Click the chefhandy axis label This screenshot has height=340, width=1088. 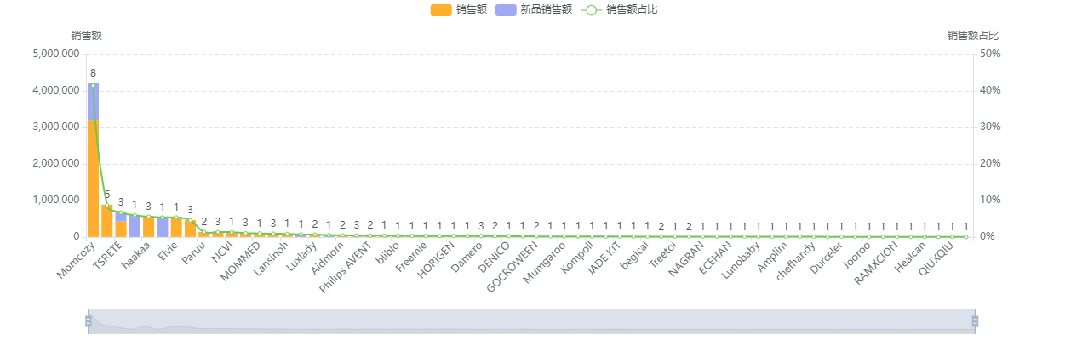(796, 261)
